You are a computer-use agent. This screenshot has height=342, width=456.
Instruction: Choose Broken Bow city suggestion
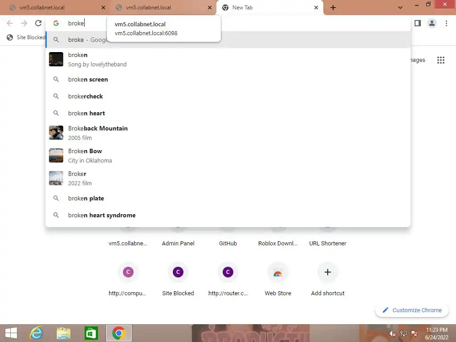[x=228, y=155]
